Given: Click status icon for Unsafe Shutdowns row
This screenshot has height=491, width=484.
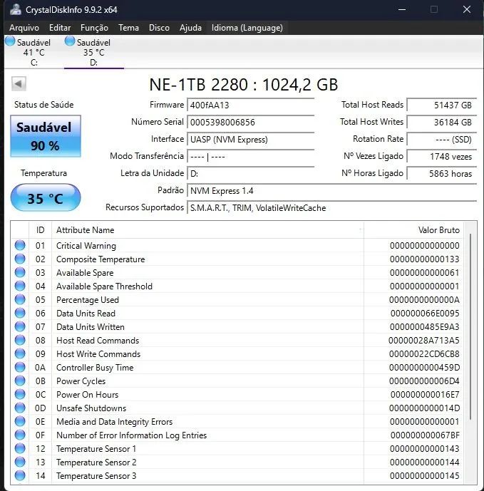Looking at the screenshot, I should pyautogui.click(x=20, y=408).
